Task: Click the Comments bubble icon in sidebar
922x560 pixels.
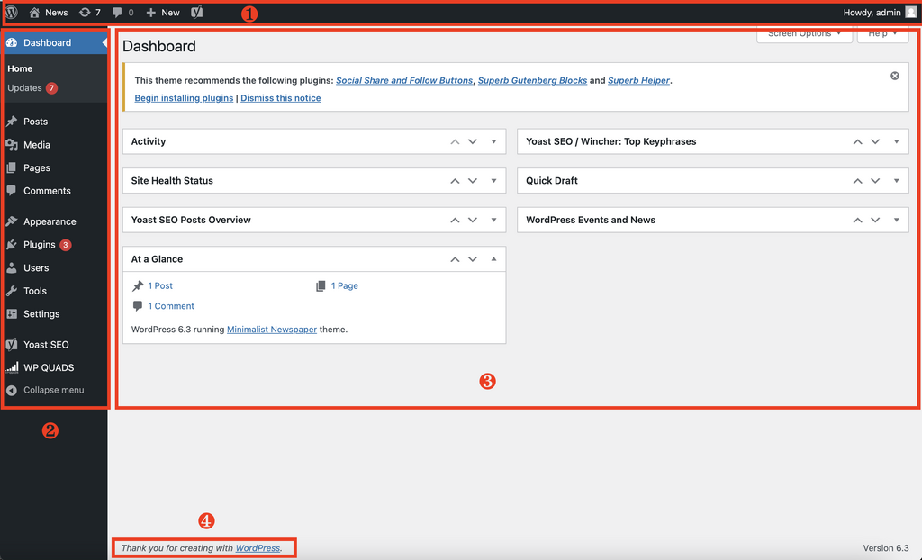Action: pos(11,191)
